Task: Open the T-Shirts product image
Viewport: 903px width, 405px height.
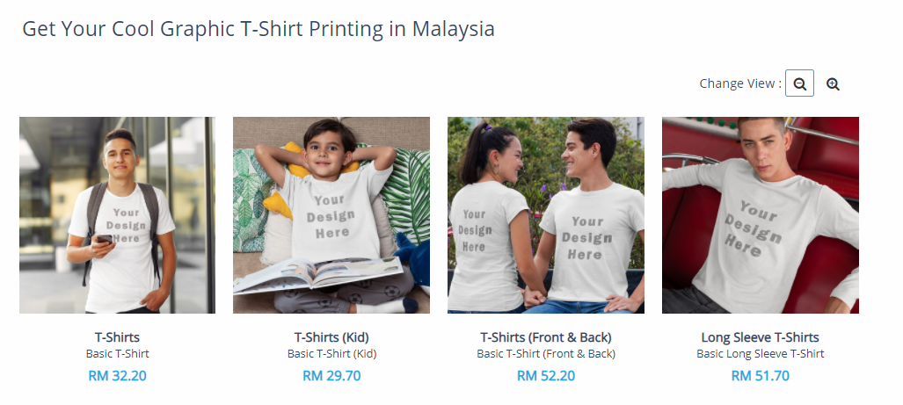Action: click(118, 215)
